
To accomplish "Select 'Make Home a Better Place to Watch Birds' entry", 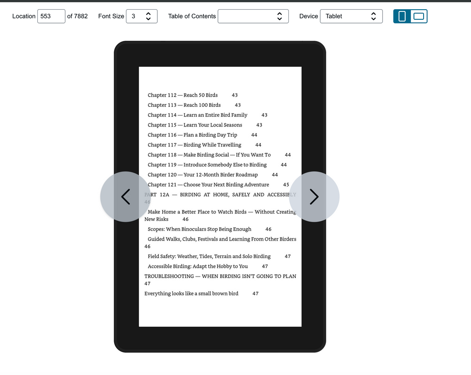I will pyautogui.click(x=220, y=215).
